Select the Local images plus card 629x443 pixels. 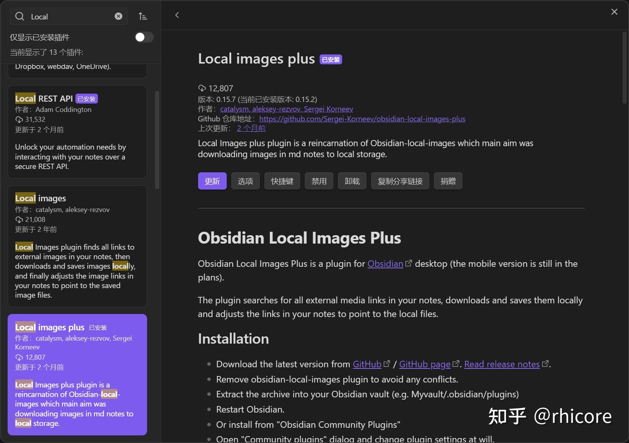point(77,374)
